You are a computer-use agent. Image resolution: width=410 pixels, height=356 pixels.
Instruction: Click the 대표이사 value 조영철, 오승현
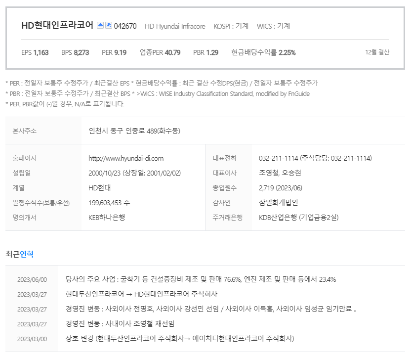click(x=280, y=173)
